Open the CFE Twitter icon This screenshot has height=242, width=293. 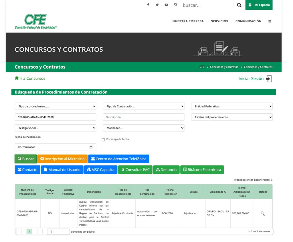(157, 5)
